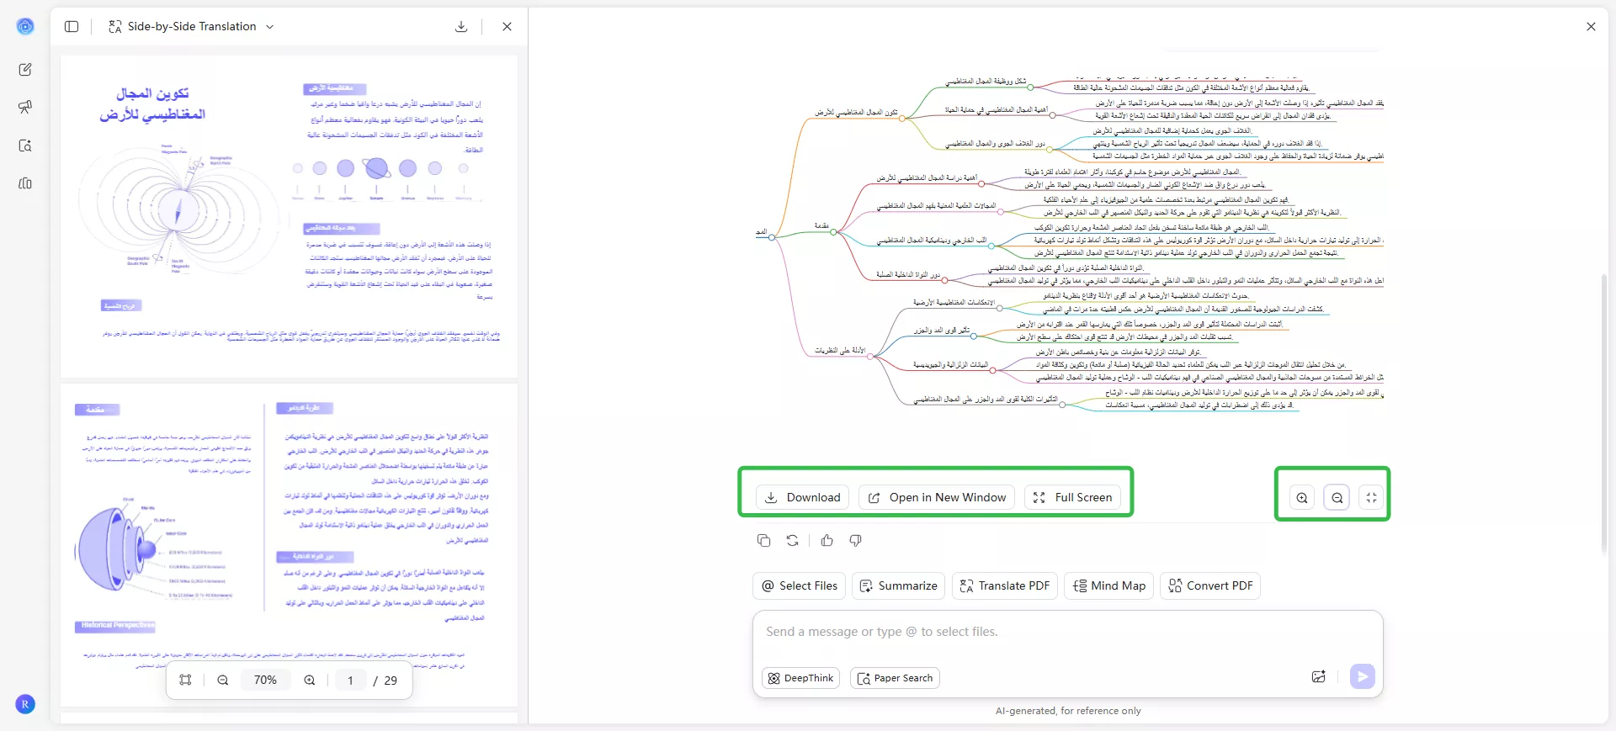This screenshot has height=731, width=1616.
Task: Open Select Files picker
Action: click(x=800, y=585)
